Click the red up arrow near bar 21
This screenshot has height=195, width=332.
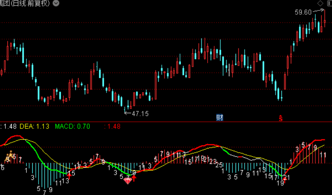(284, 180)
